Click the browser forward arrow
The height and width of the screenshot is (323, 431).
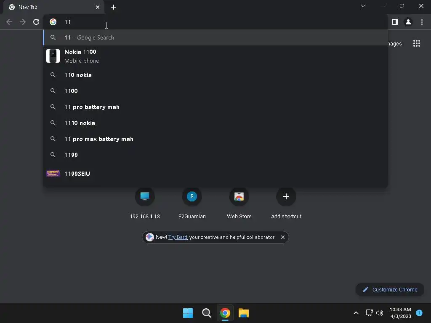23,22
